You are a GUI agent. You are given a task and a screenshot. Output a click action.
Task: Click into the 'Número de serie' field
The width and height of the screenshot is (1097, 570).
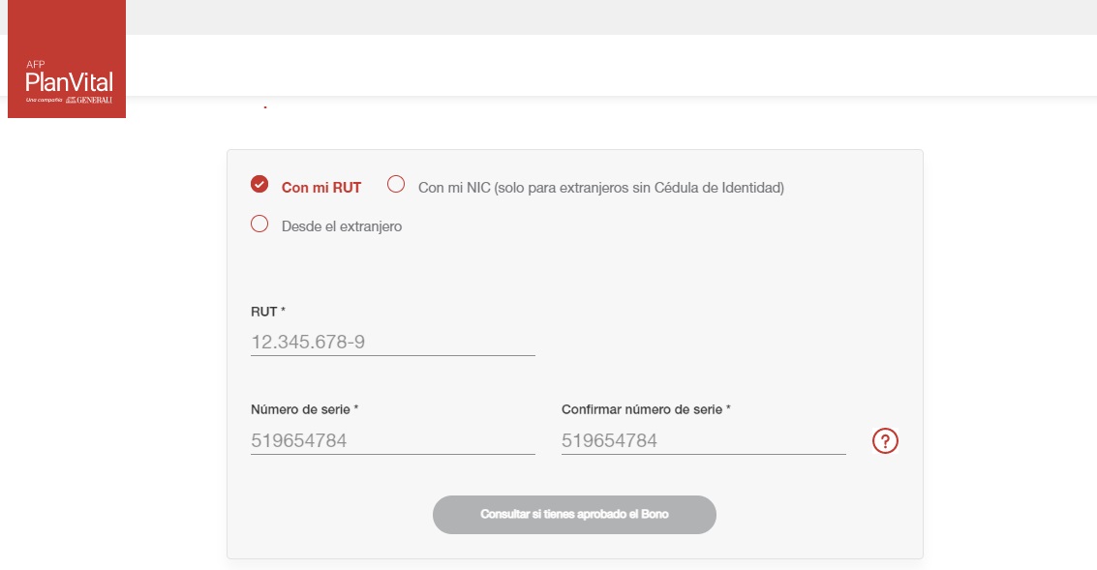(392, 441)
